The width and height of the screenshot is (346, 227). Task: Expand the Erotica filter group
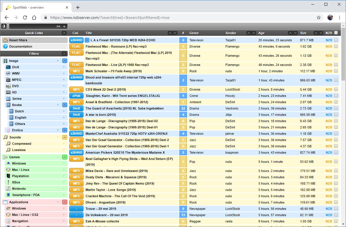(x=65, y=130)
